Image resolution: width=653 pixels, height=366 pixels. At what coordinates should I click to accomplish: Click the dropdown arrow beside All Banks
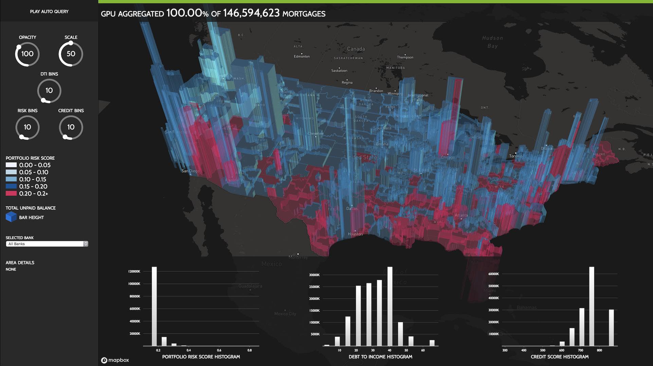pyautogui.click(x=86, y=244)
